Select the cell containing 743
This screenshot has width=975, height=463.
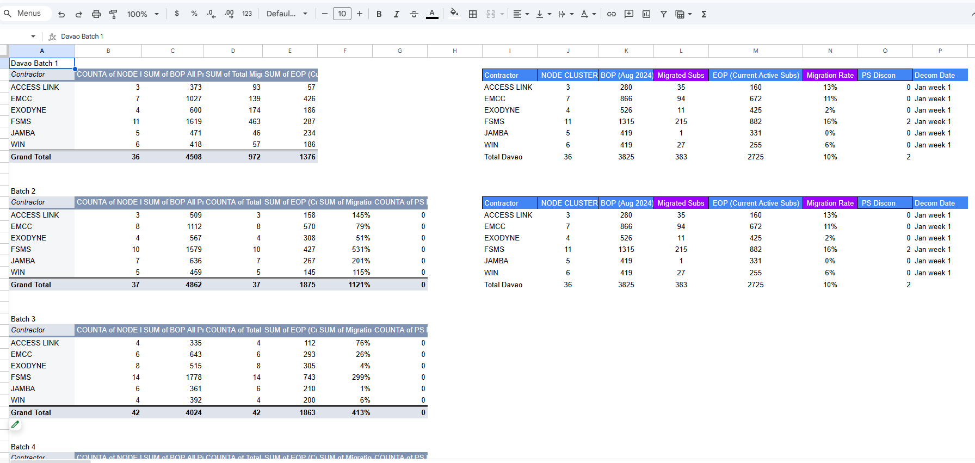[x=290, y=377]
